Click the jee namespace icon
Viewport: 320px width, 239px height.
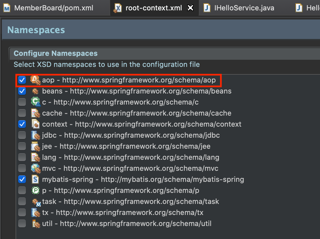36,146
